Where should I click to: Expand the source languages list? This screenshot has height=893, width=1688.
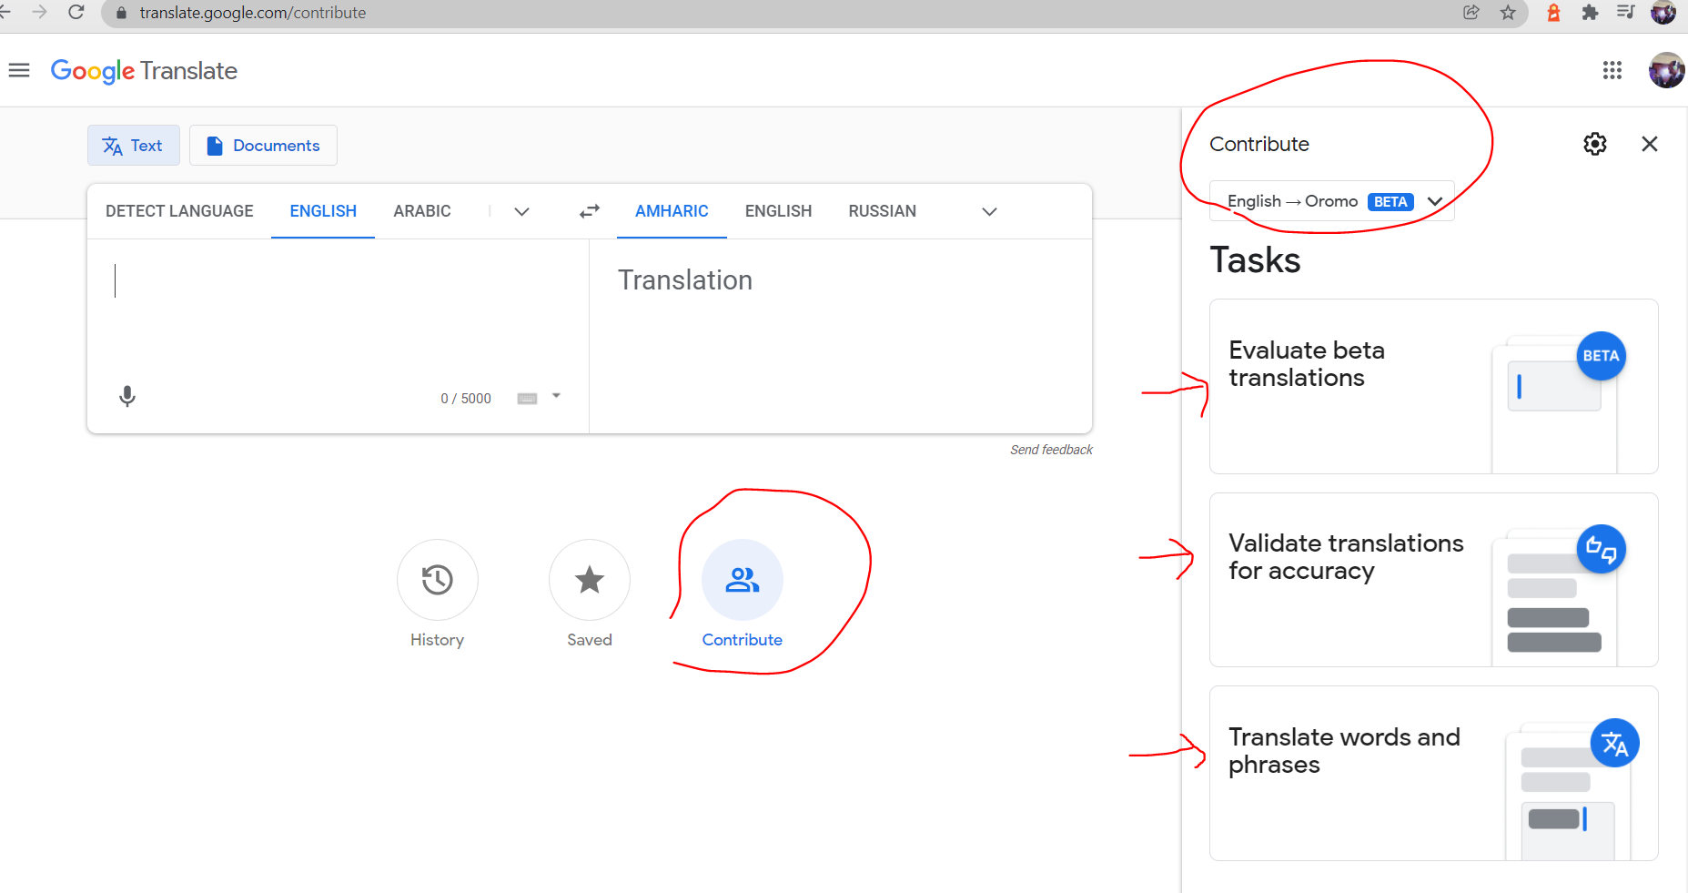pyautogui.click(x=521, y=211)
